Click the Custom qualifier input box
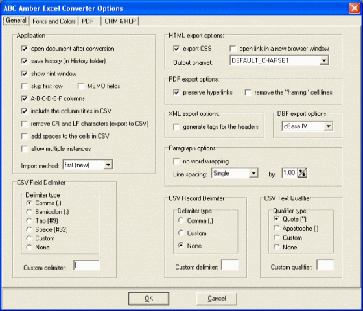This screenshot has width=363, height=311. [x=325, y=265]
